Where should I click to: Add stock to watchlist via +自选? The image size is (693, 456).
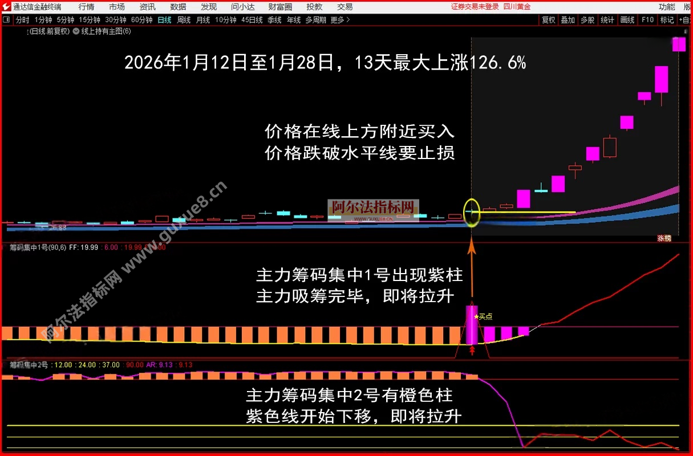[x=684, y=19]
